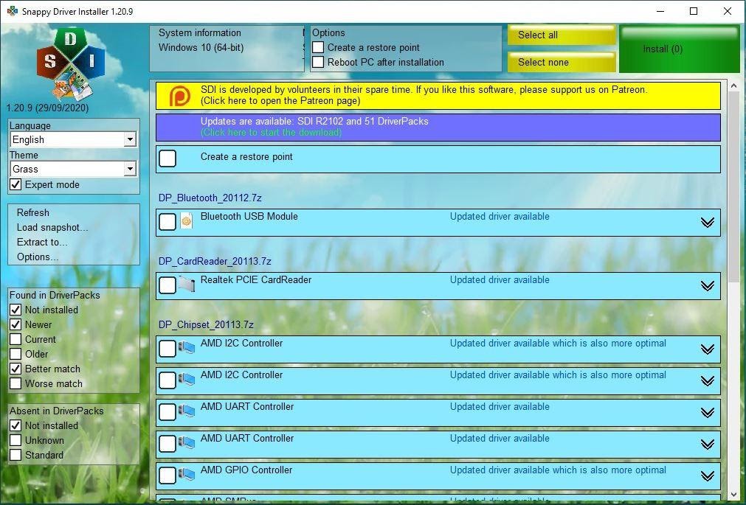746x505 pixels.
Task: Open Options... in the side menu
Action: click(38, 257)
